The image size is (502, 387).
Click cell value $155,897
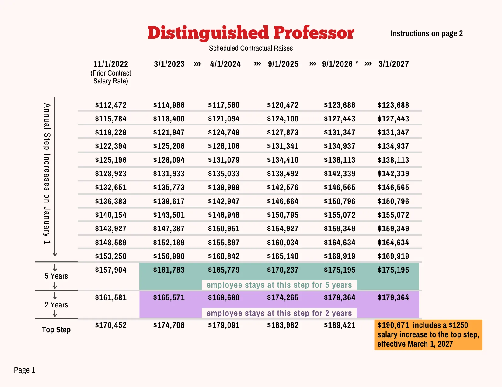click(x=224, y=243)
